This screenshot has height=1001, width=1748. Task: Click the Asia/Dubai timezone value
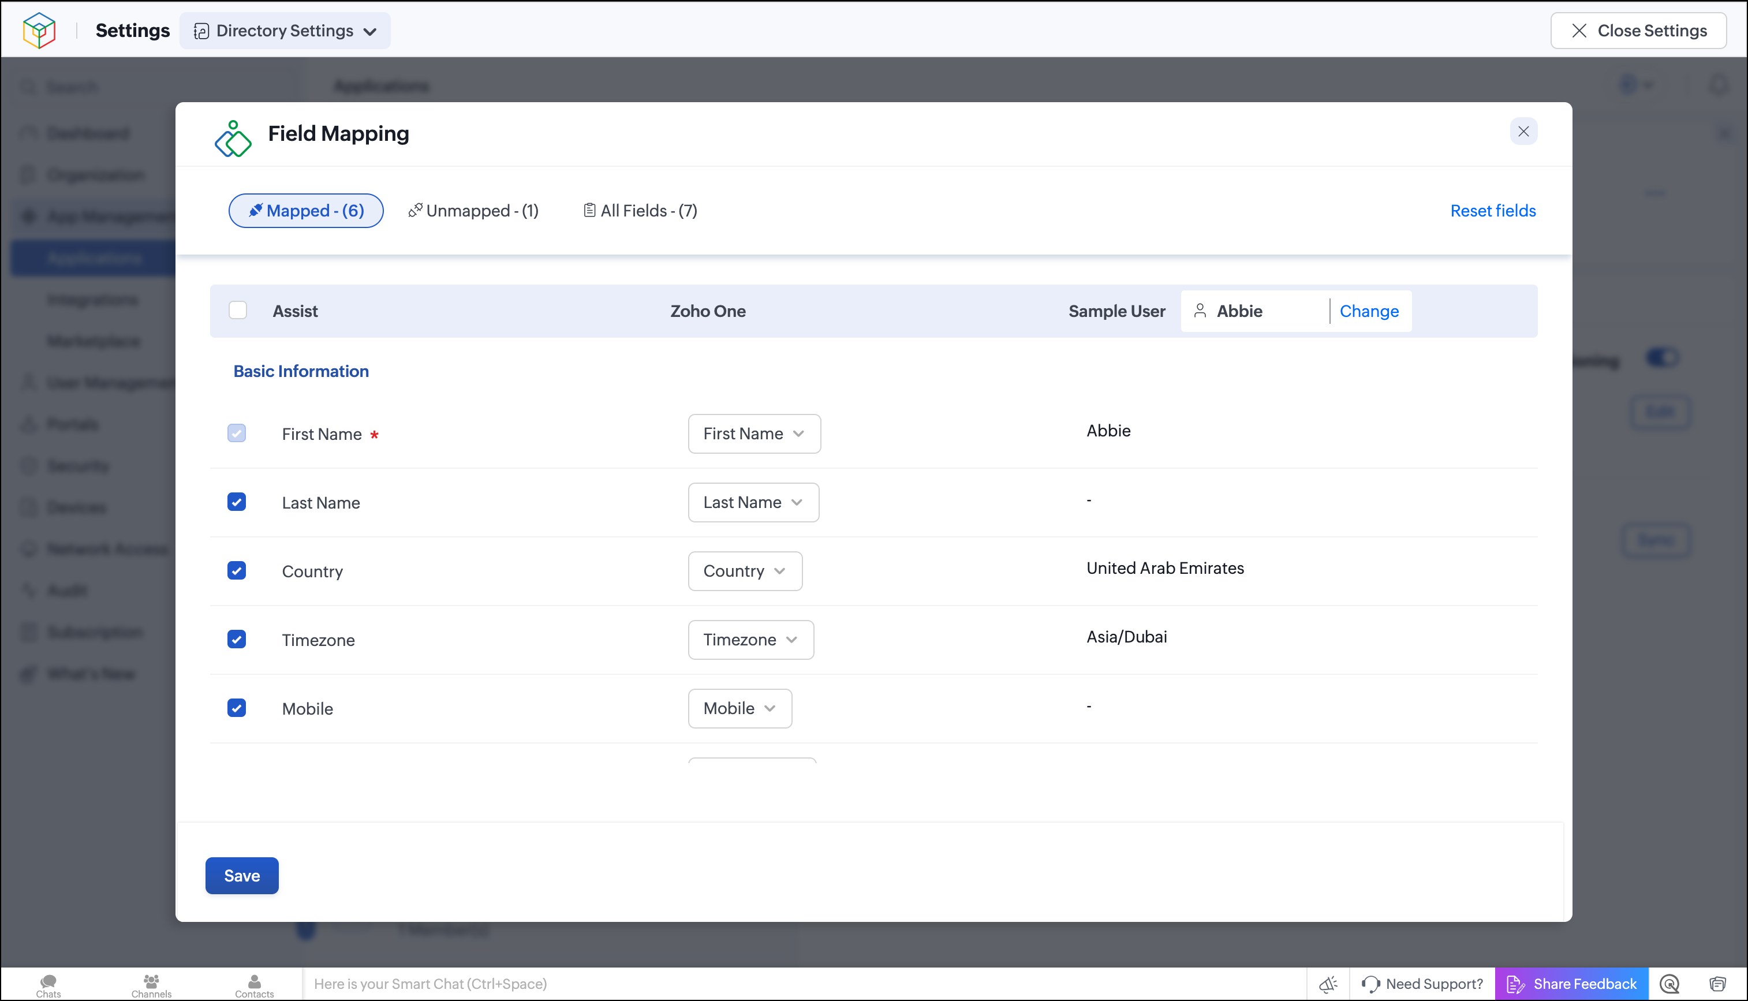(x=1127, y=637)
